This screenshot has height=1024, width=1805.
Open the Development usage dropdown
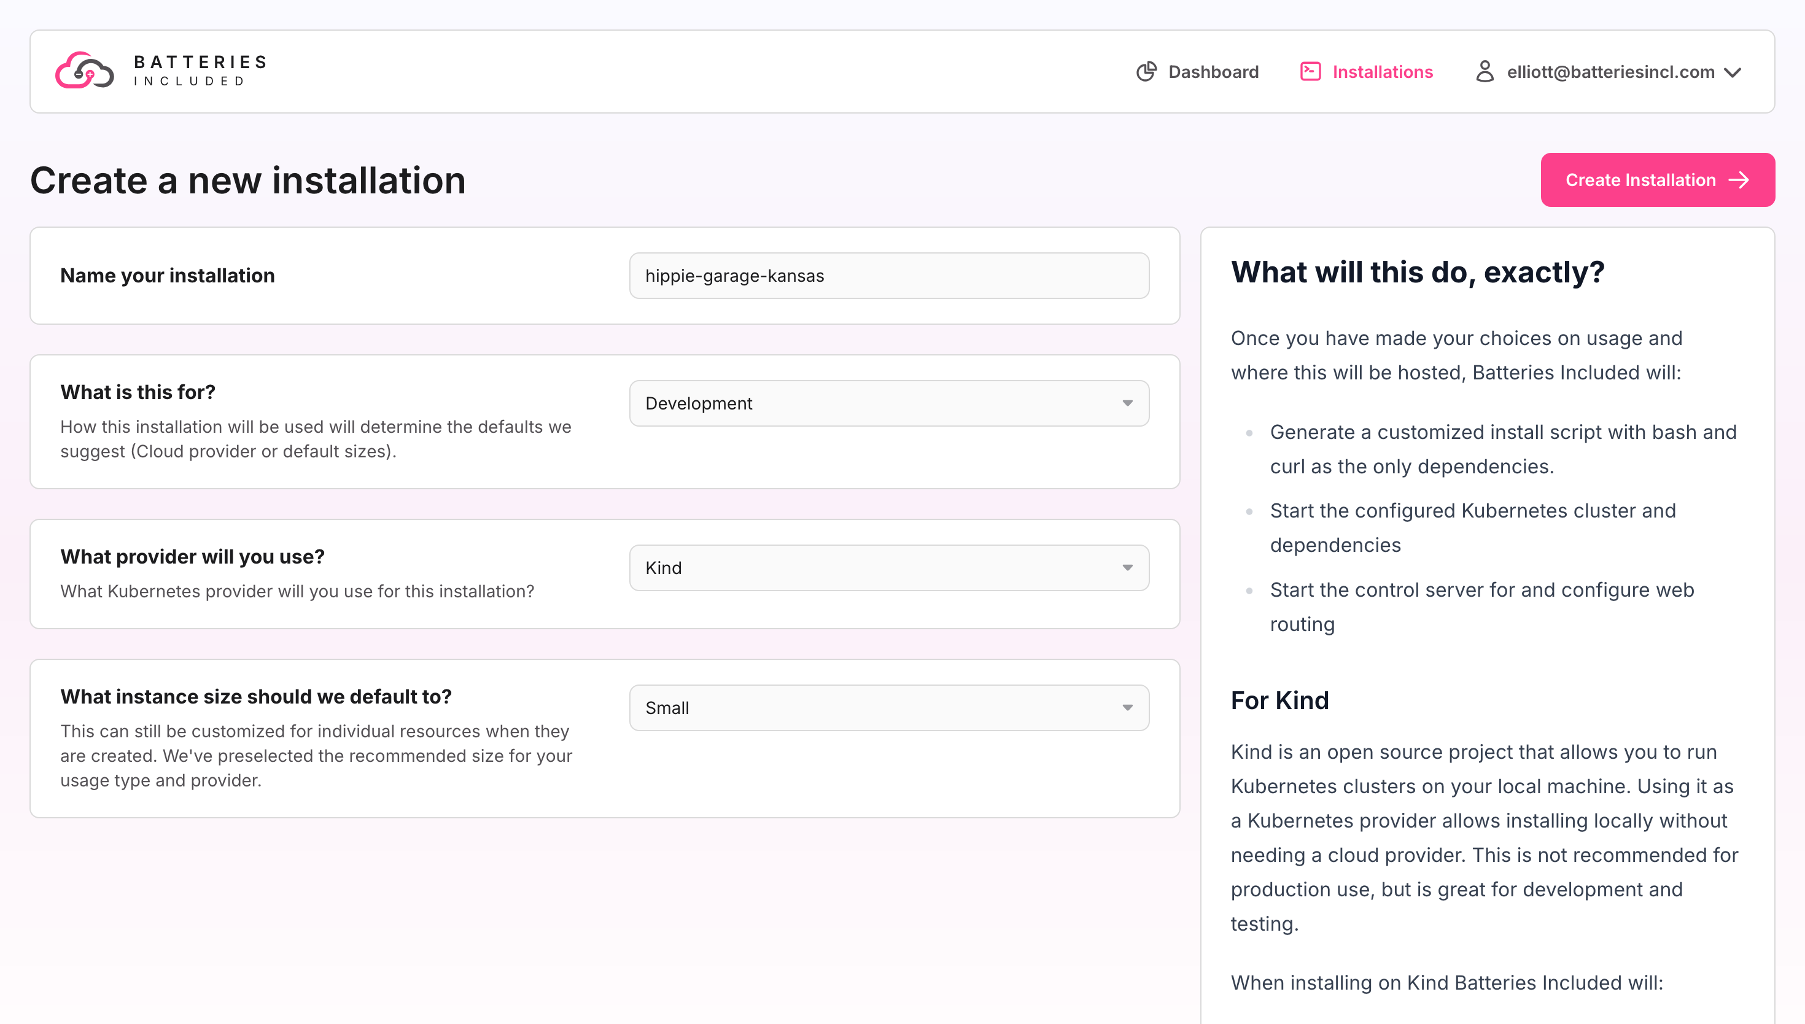tap(888, 403)
